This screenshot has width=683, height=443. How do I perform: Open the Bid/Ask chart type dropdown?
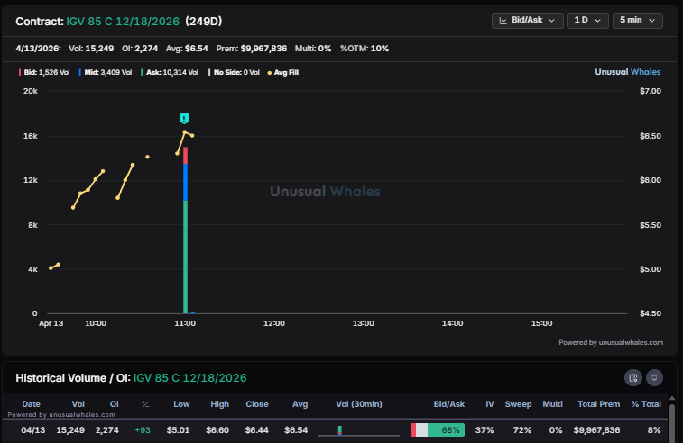click(x=527, y=21)
